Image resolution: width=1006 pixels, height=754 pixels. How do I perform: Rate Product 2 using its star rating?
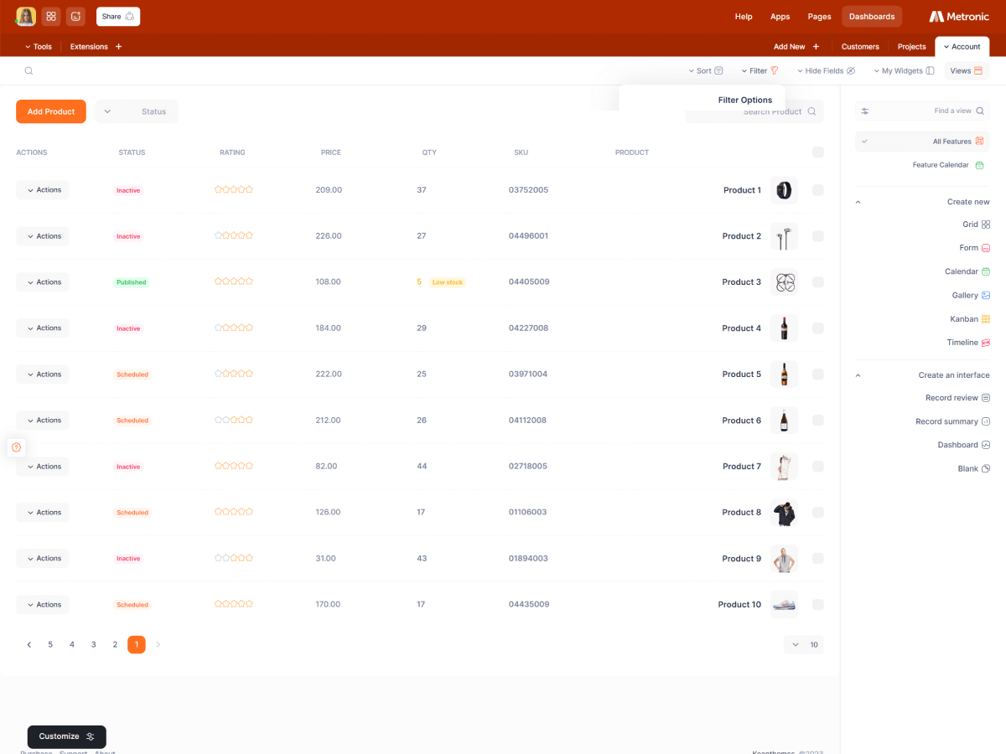click(x=233, y=236)
